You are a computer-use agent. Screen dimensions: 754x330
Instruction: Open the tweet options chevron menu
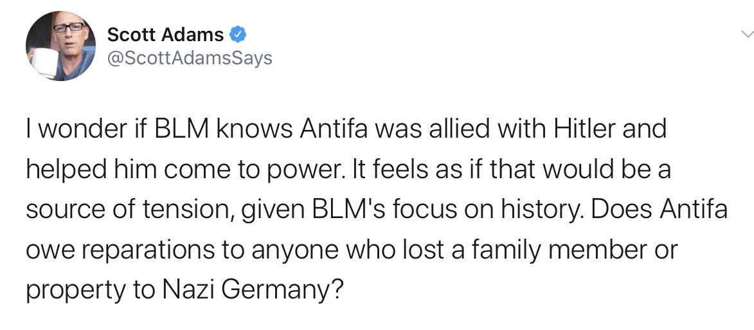pos(746,33)
